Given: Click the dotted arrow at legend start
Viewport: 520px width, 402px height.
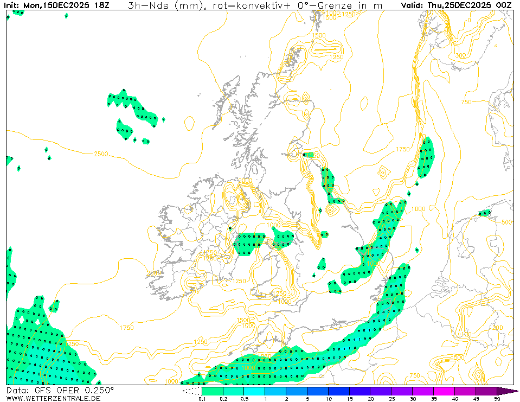Looking at the screenshot, I should pos(191,391).
